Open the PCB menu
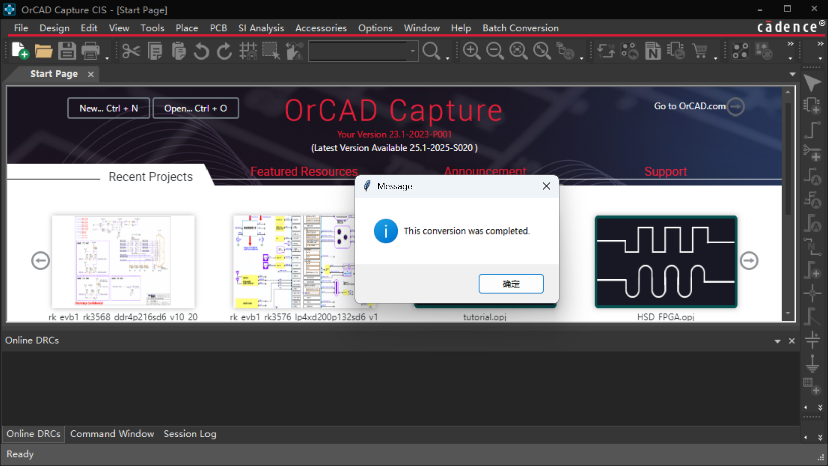Image resolution: width=828 pixels, height=466 pixels. [x=218, y=28]
